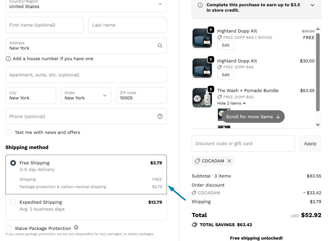Click the Waive Package Protection info icon

click(76, 227)
